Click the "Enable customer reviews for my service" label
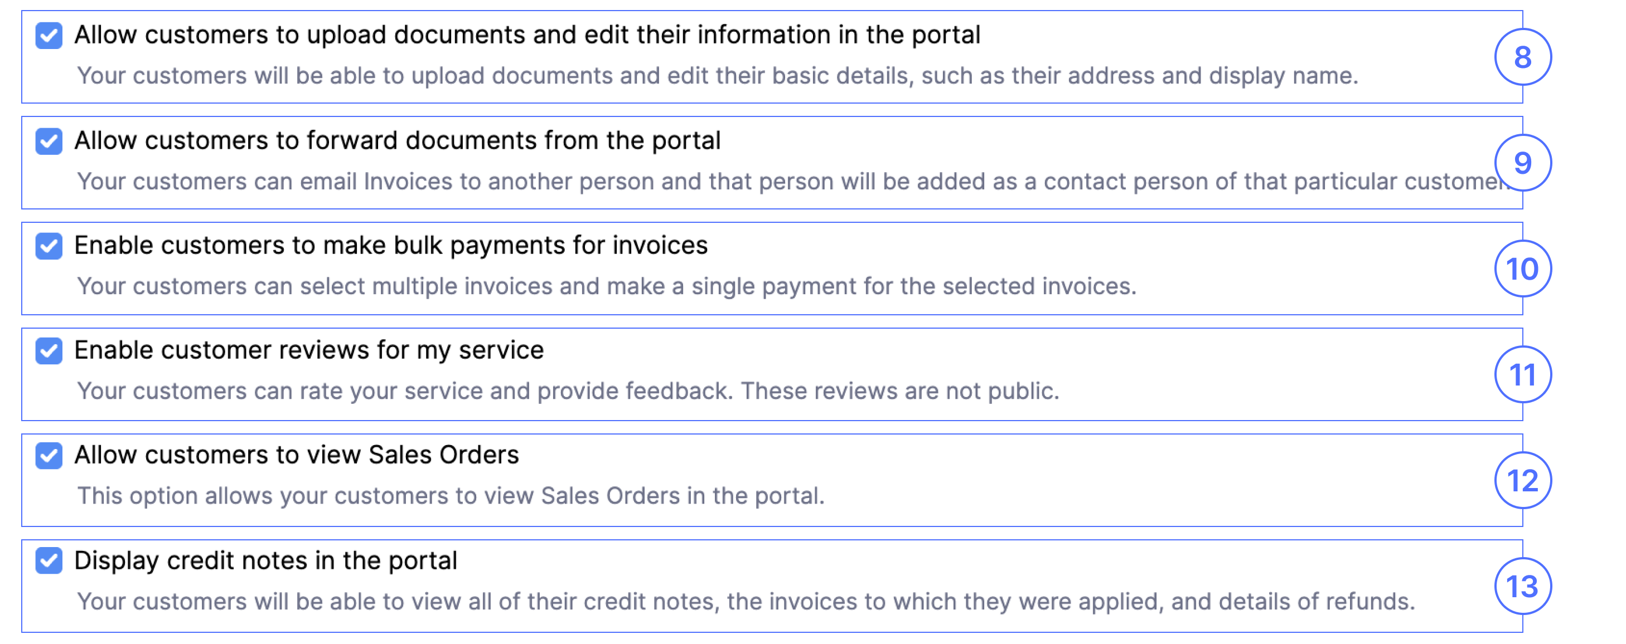The image size is (1626, 644). click(309, 350)
